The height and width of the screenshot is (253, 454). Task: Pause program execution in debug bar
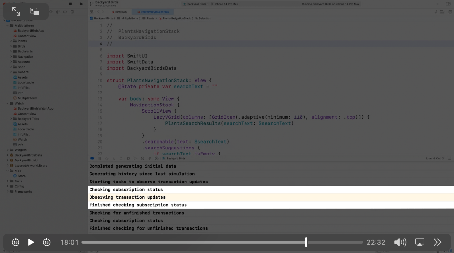pos(100,158)
